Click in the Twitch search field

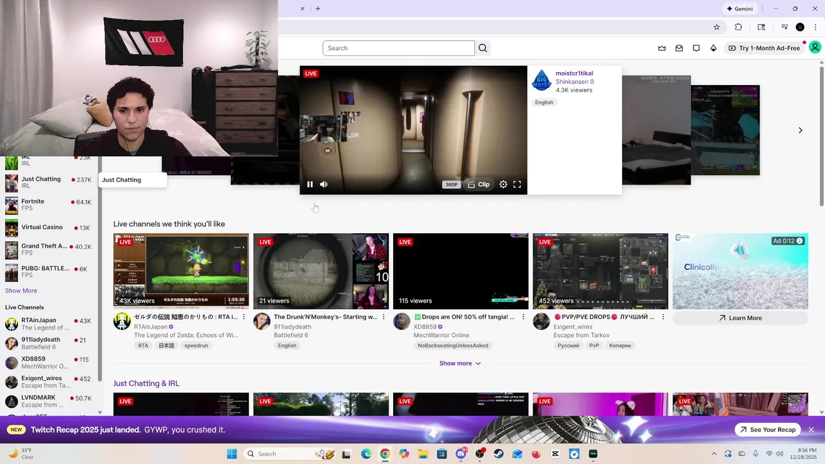398,48
